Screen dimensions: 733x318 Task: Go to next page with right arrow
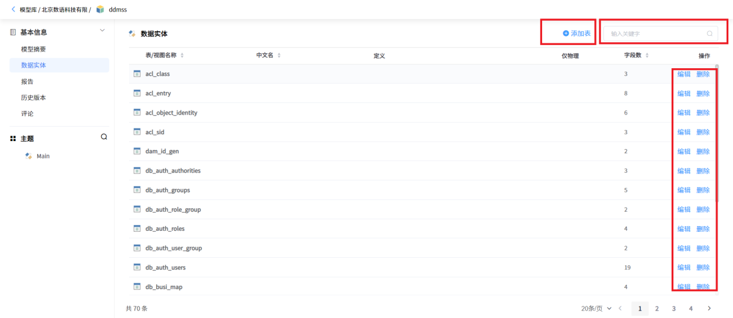(x=709, y=308)
